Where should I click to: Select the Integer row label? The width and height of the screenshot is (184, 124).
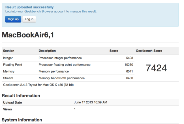[x=8, y=58]
